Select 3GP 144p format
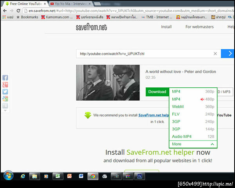This screenshot has width=235, height=188. click(193, 129)
